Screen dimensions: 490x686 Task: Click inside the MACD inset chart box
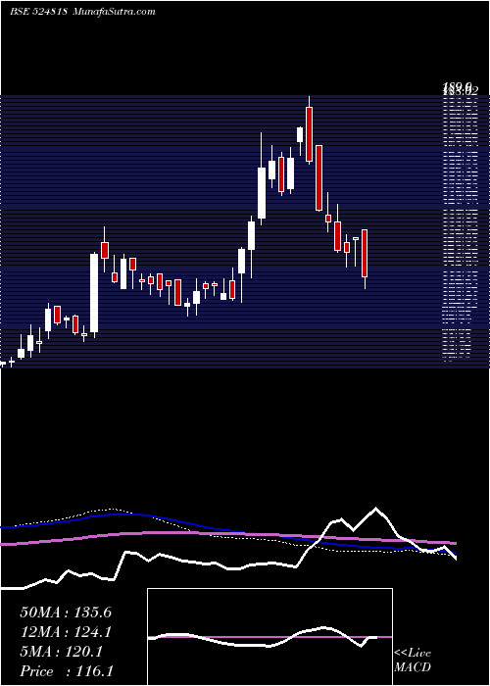[269, 637]
